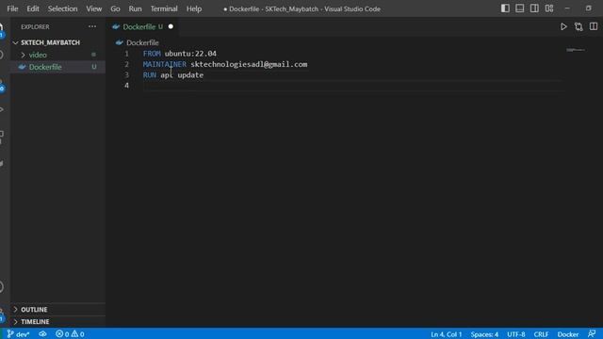603x339 pixels.
Task: Click the email sktechnologiesadl@gmail.com text
Action: point(249,64)
